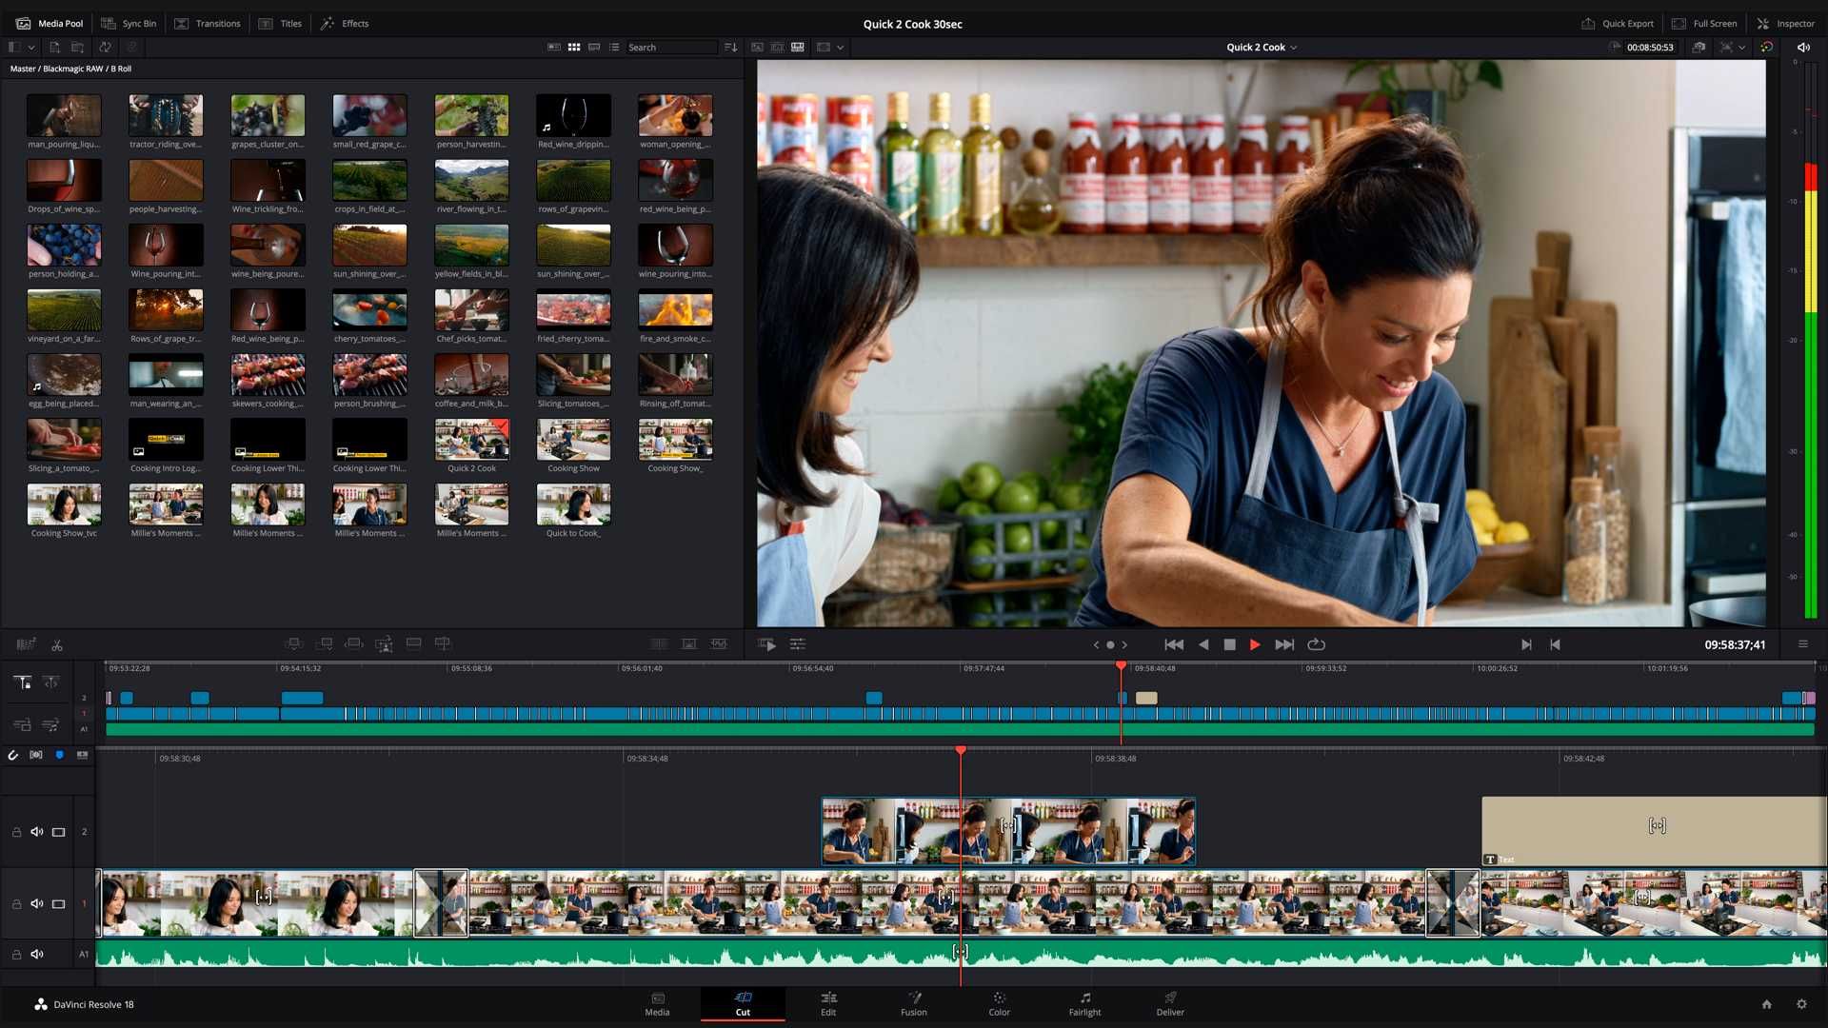Select the Quick 2 Cook clip thumbnail

(x=471, y=440)
